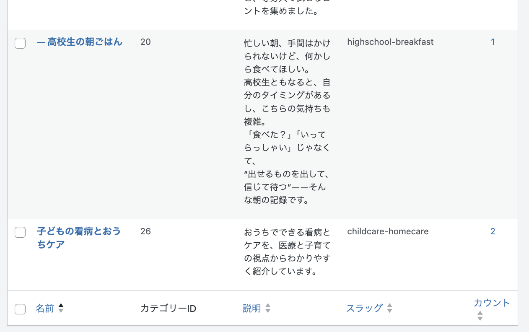Click category ID 26 in the table
The height and width of the screenshot is (332, 529).
point(145,231)
